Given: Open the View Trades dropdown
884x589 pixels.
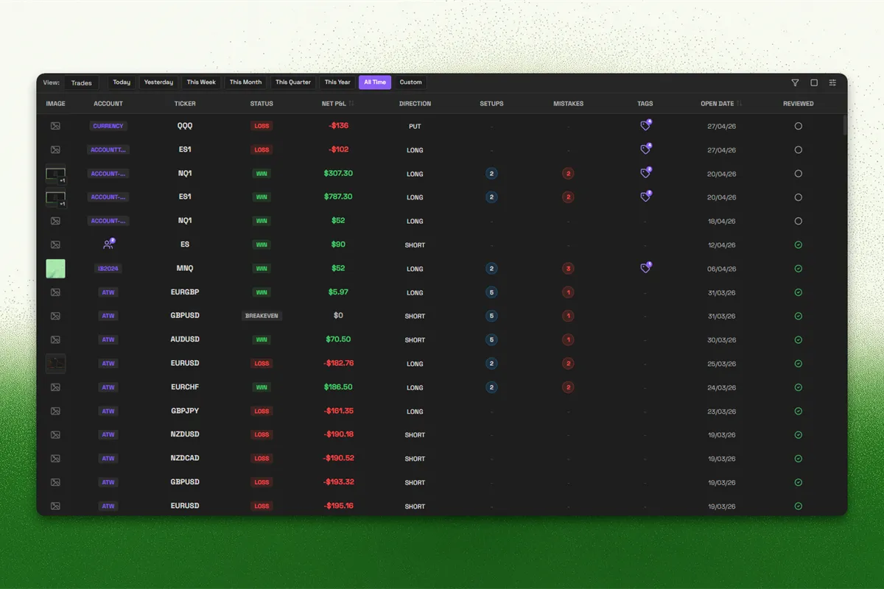Looking at the screenshot, I should pyautogui.click(x=82, y=82).
